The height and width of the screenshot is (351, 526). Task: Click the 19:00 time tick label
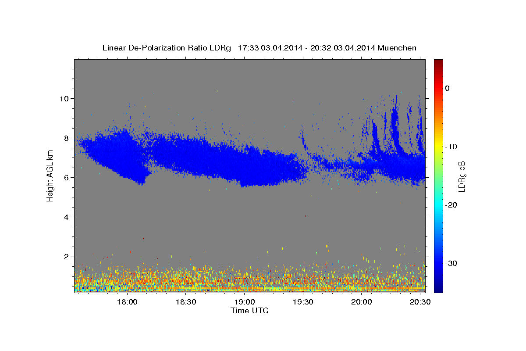(245, 302)
